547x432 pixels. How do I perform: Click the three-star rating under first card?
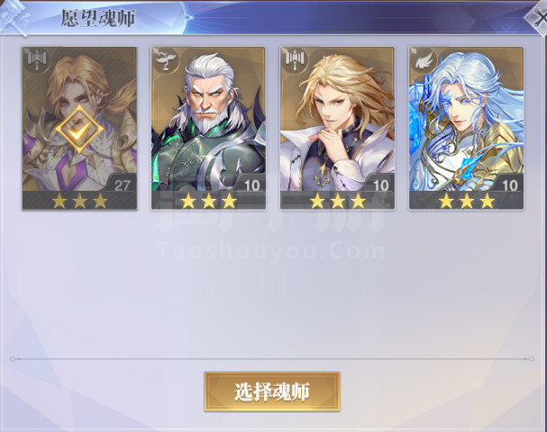[79, 201]
